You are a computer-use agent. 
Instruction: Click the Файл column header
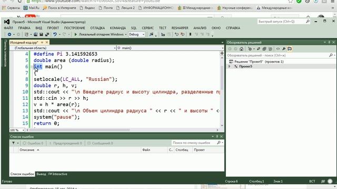154,150
